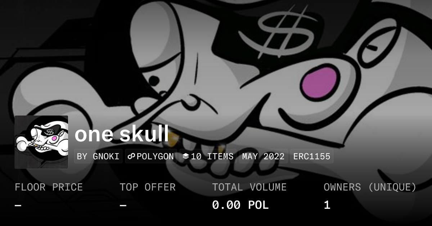
Task: Click the 0.00 POL volume value
Action: (x=240, y=205)
